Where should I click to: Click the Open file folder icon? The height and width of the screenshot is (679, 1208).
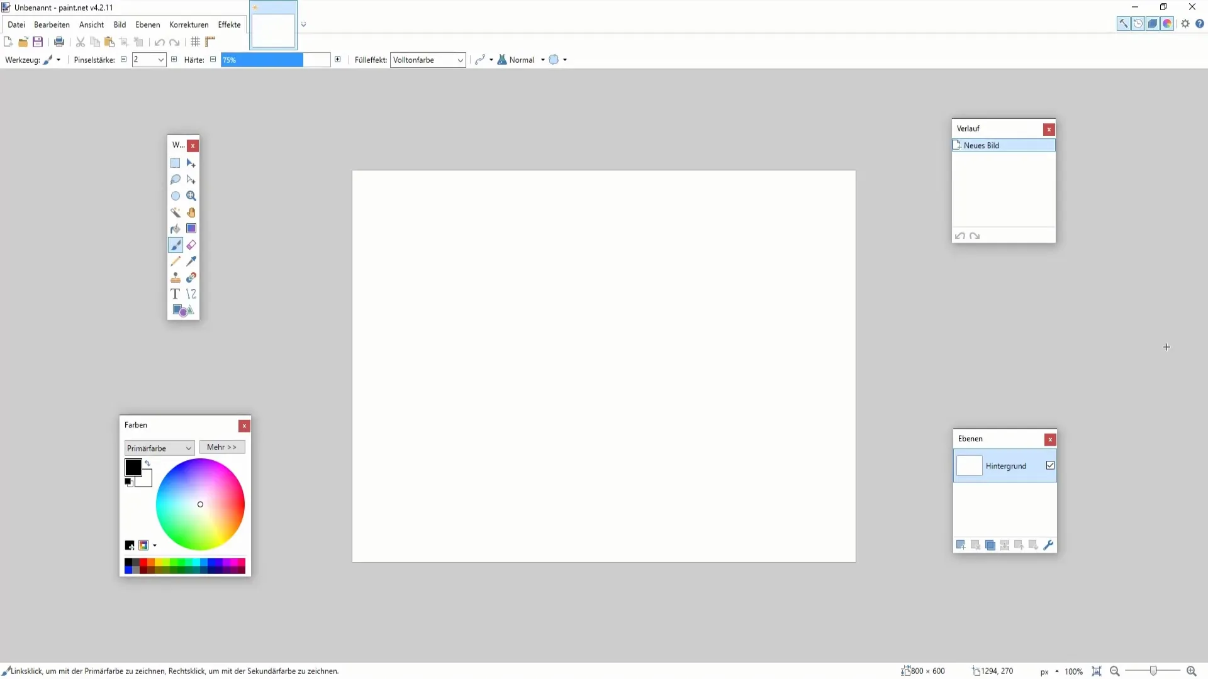coord(23,42)
